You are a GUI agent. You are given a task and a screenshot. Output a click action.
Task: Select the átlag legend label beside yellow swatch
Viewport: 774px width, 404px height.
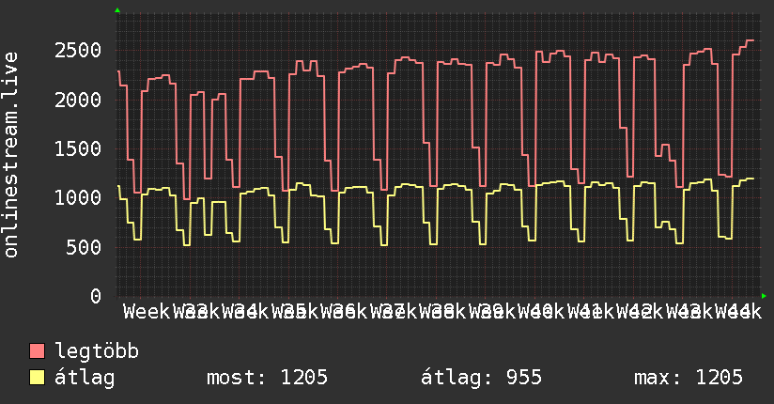click(x=85, y=378)
